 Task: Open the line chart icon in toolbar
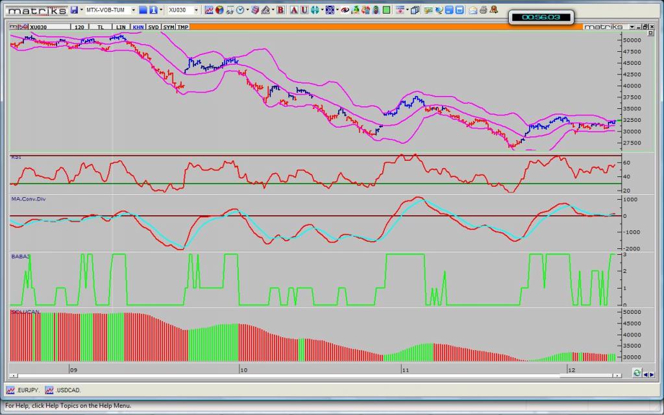209,10
